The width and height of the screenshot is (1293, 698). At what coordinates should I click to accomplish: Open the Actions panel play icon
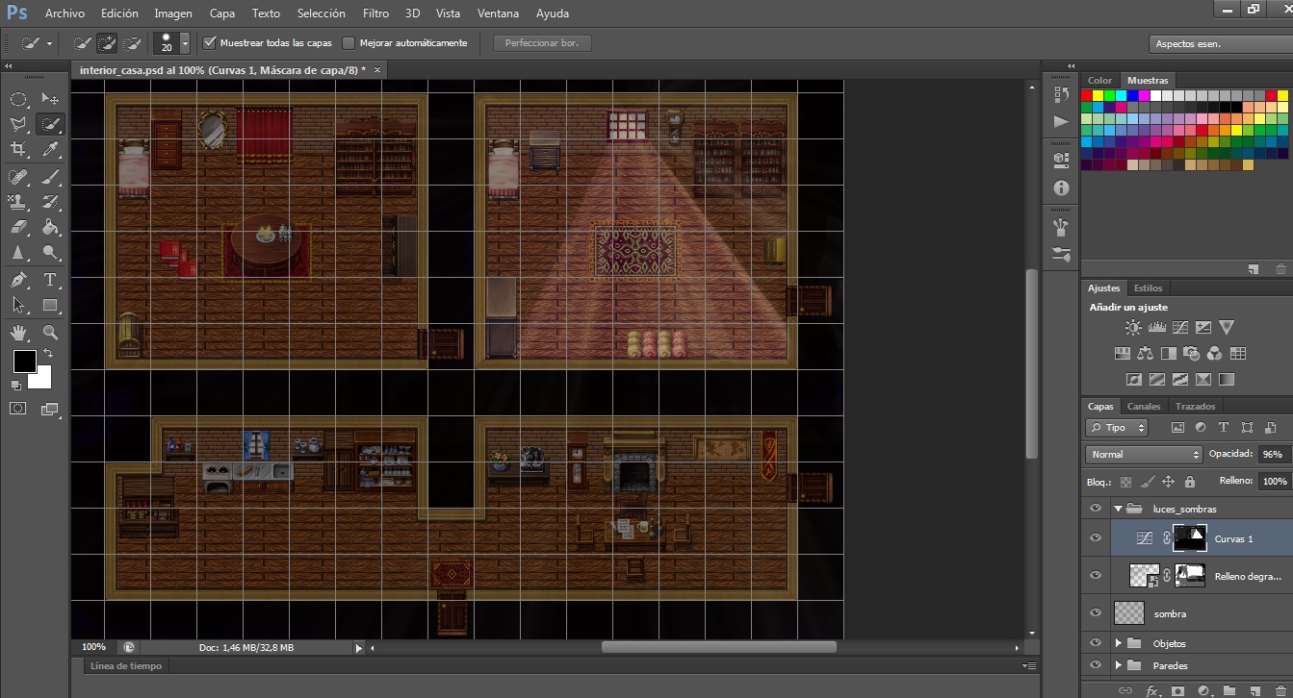pos(1061,121)
